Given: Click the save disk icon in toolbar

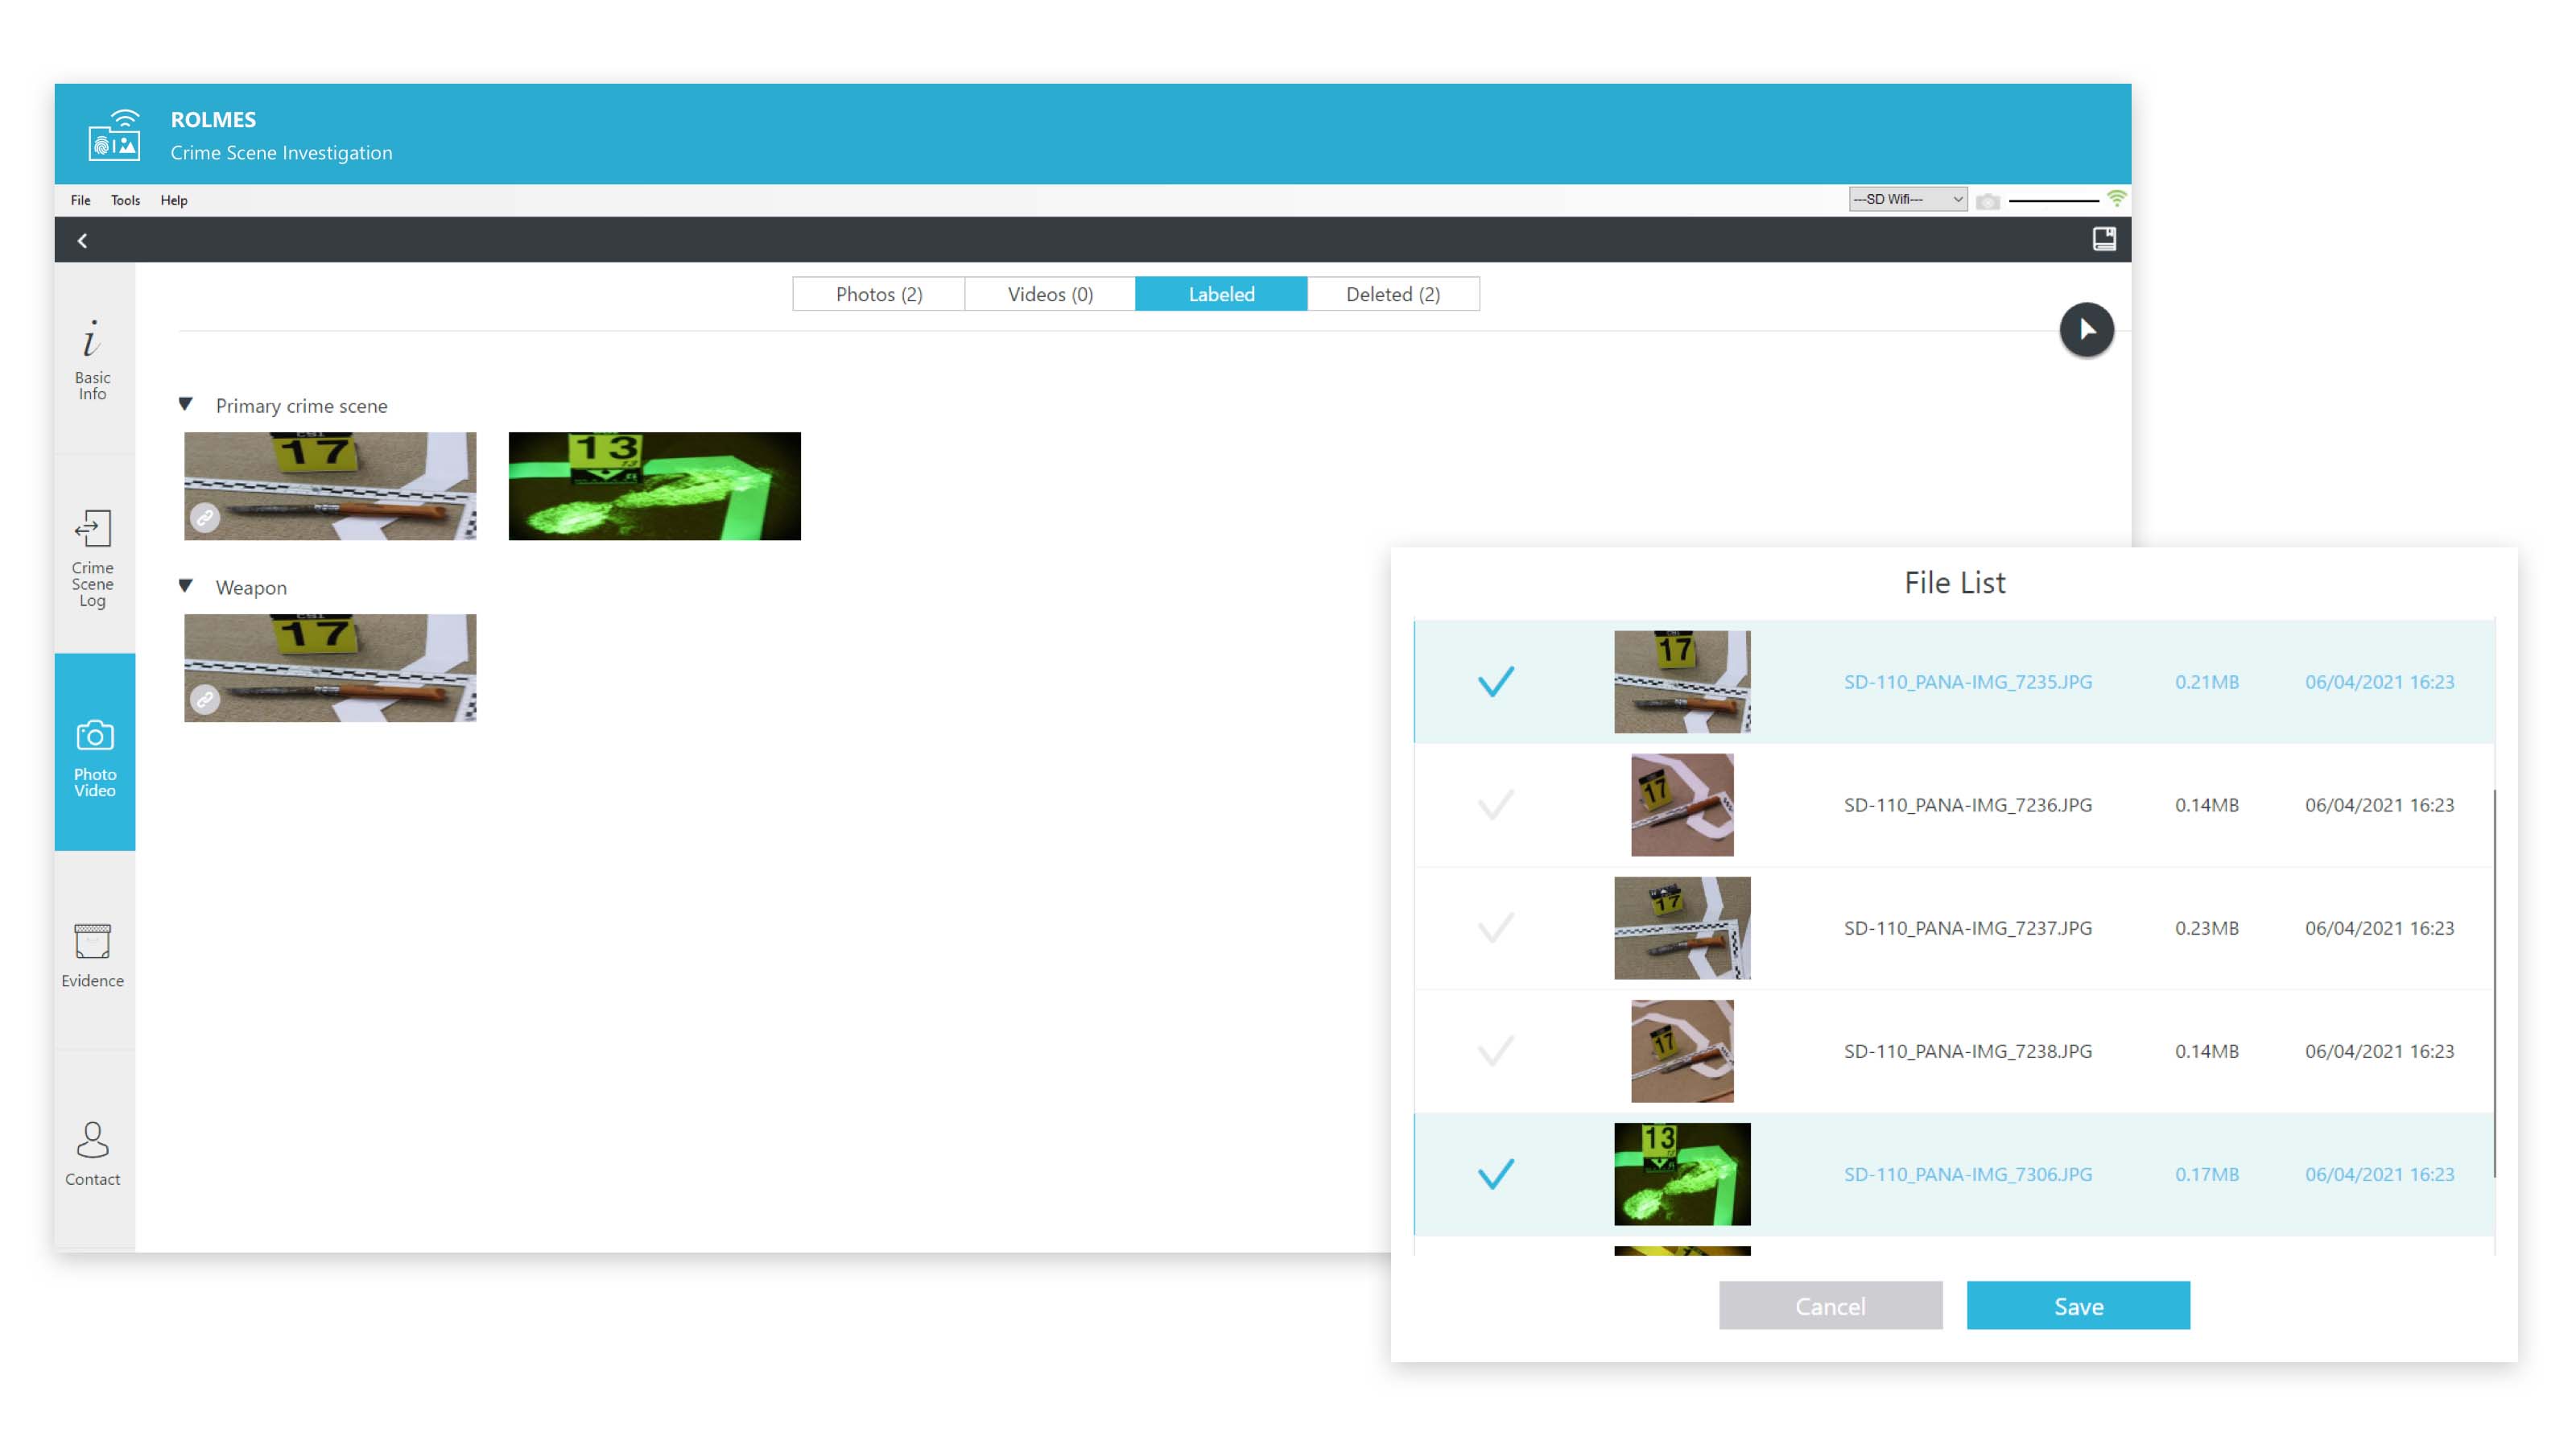Looking at the screenshot, I should coord(2103,239).
